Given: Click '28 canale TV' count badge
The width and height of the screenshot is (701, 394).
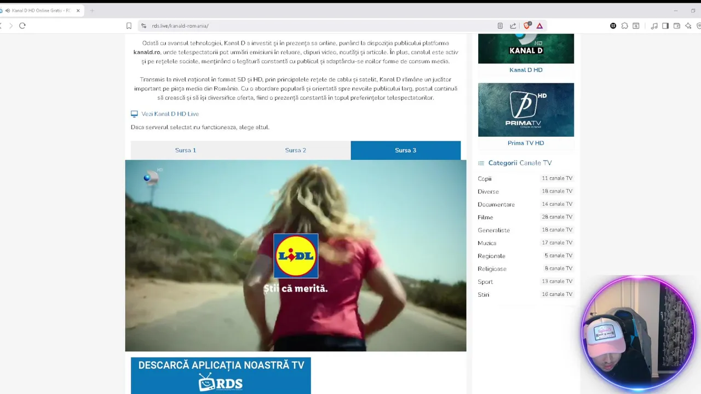Looking at the screenshot, I should pyautogui.click(x=557, y=217).
